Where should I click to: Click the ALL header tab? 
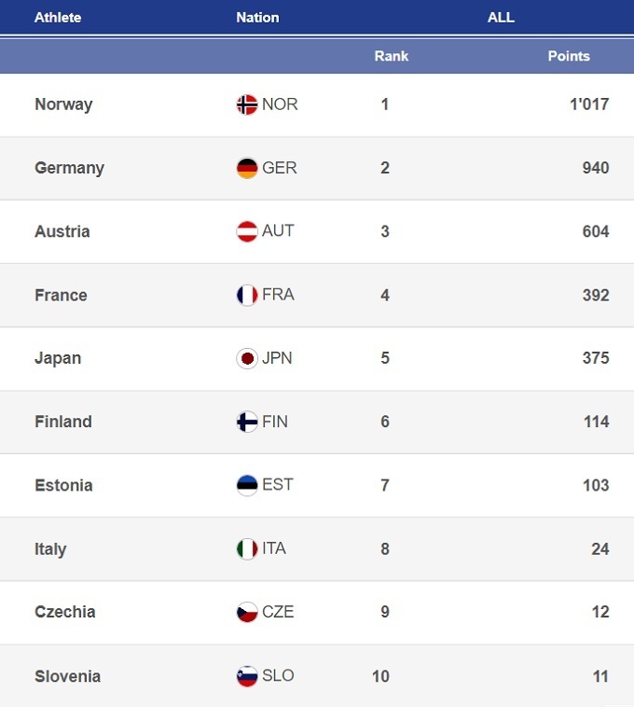point(501,18)
